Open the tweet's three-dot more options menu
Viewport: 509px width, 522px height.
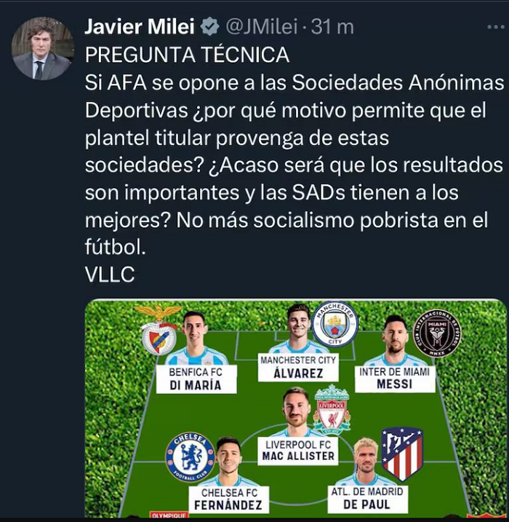[496, 27]
